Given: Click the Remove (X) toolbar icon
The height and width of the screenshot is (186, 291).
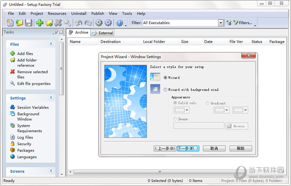Looking at the screenshot, I should coord(58,23).
